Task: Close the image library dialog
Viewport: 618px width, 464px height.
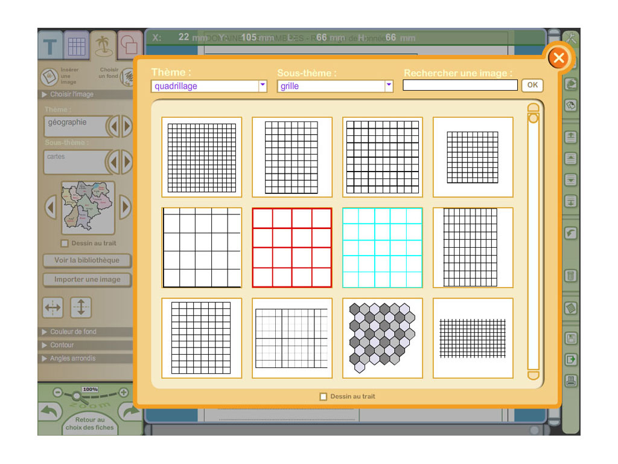Action: (x=559, y=58)
